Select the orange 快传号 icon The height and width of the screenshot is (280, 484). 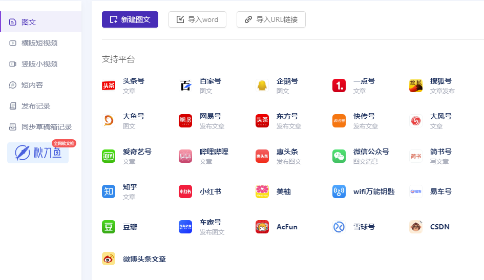point(339,121)
